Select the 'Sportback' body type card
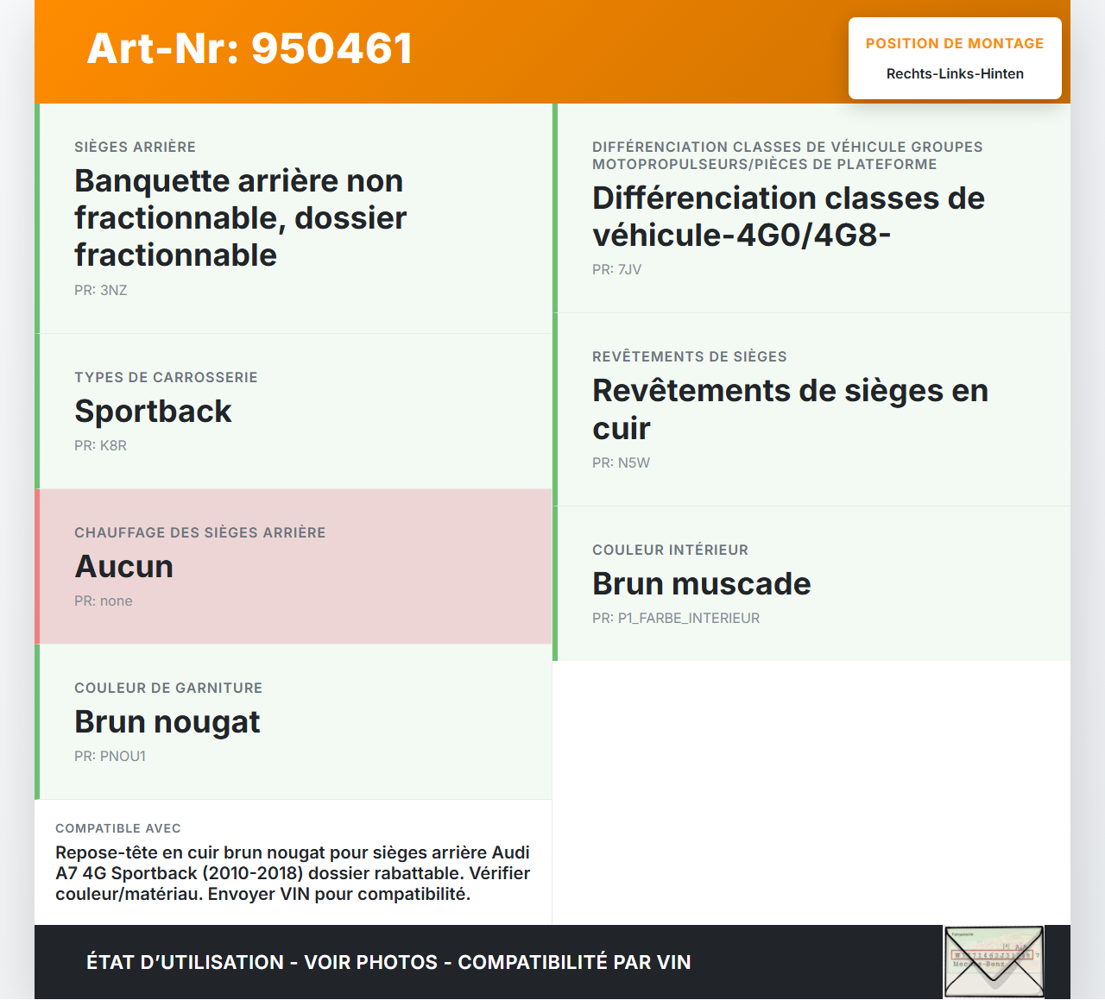This screenshot has width=1105, height=1000. click(x=294, y=411)
